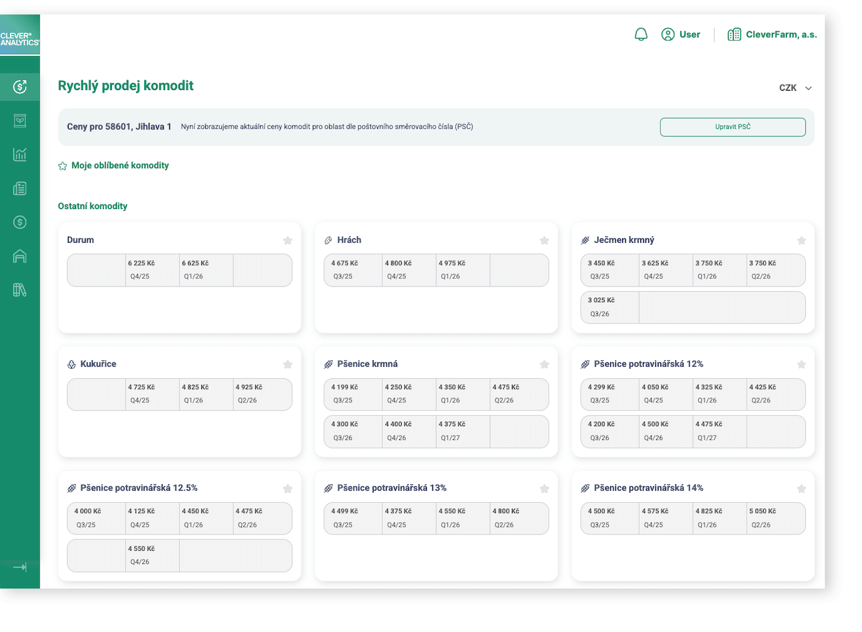Click the grain icon beside Pšenice potravinářská 14%
The width and height of the screenshot is (862, 632).
(585, 488)
